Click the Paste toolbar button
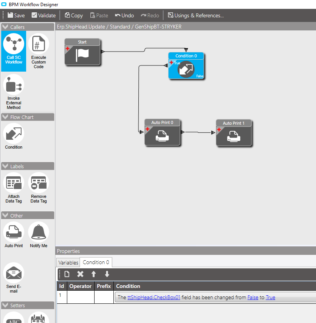 click(x=99, y=15)
